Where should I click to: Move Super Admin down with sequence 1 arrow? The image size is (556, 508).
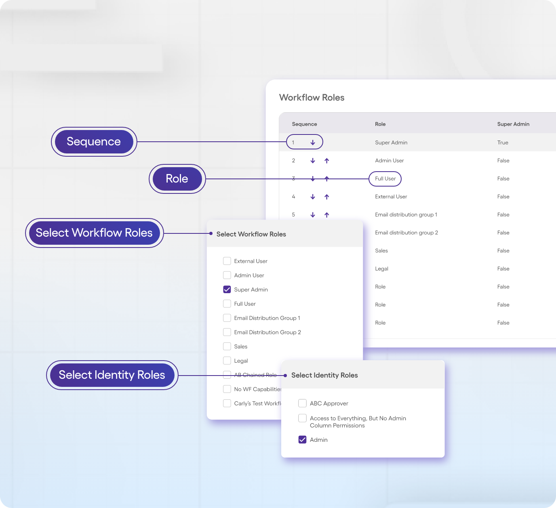coord(313,143)
